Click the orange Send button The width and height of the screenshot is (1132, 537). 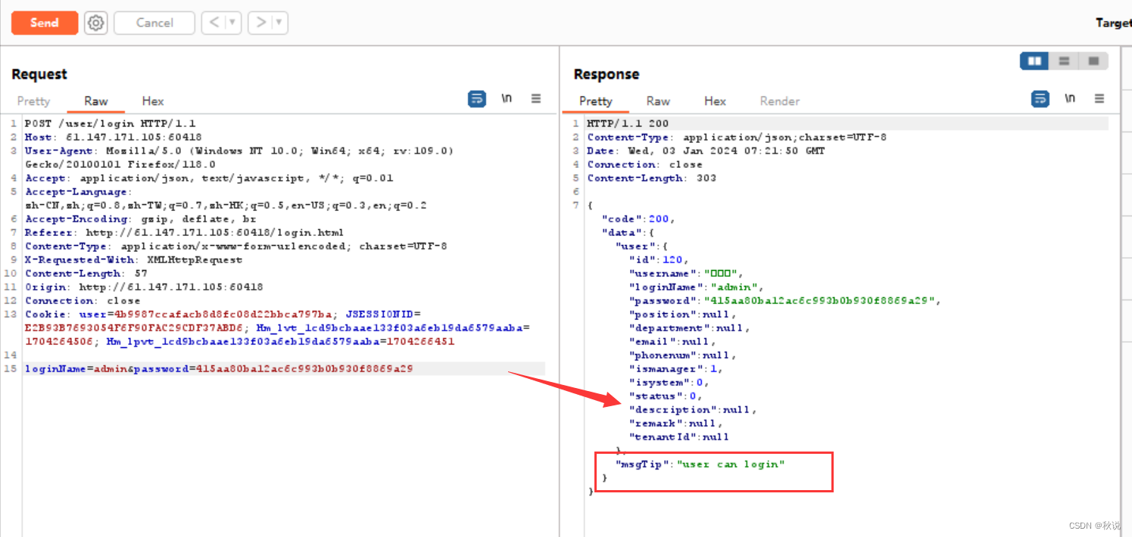(45, 23)
